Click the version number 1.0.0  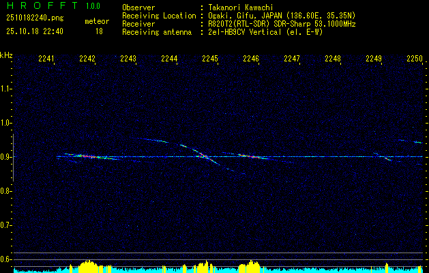(93, 6)
